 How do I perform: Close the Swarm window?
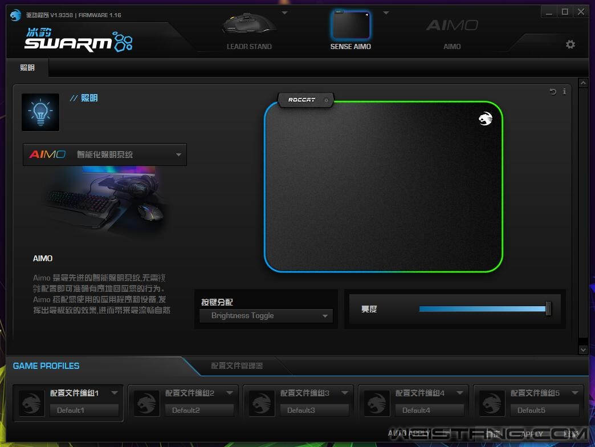coord(581,12)
